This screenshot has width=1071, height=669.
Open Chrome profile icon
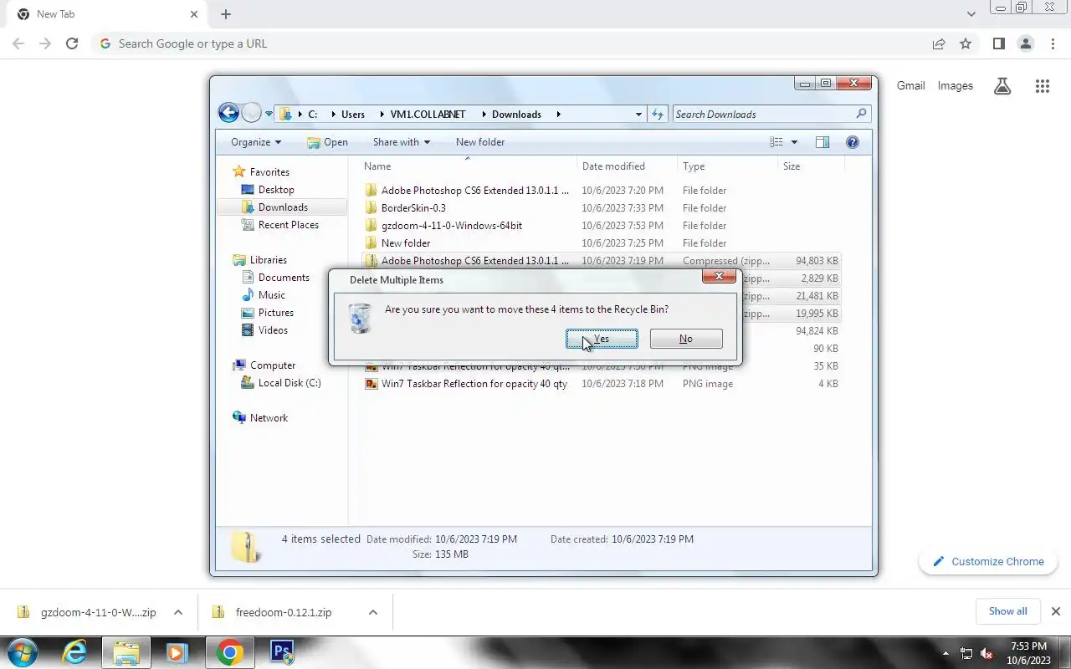1025,43
